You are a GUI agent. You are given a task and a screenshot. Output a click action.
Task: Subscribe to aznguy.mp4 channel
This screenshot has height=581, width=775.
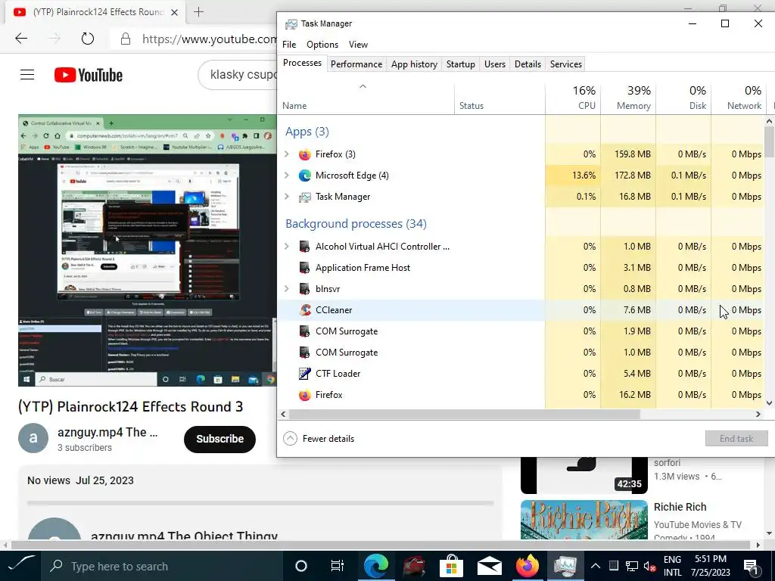[220, 440]
